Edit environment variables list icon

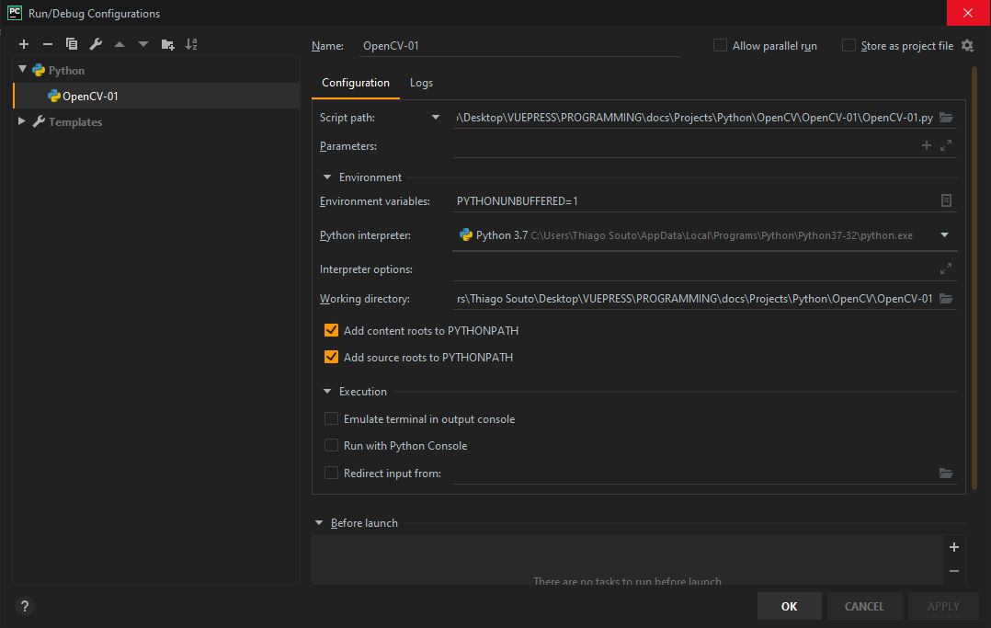[945, 200]
